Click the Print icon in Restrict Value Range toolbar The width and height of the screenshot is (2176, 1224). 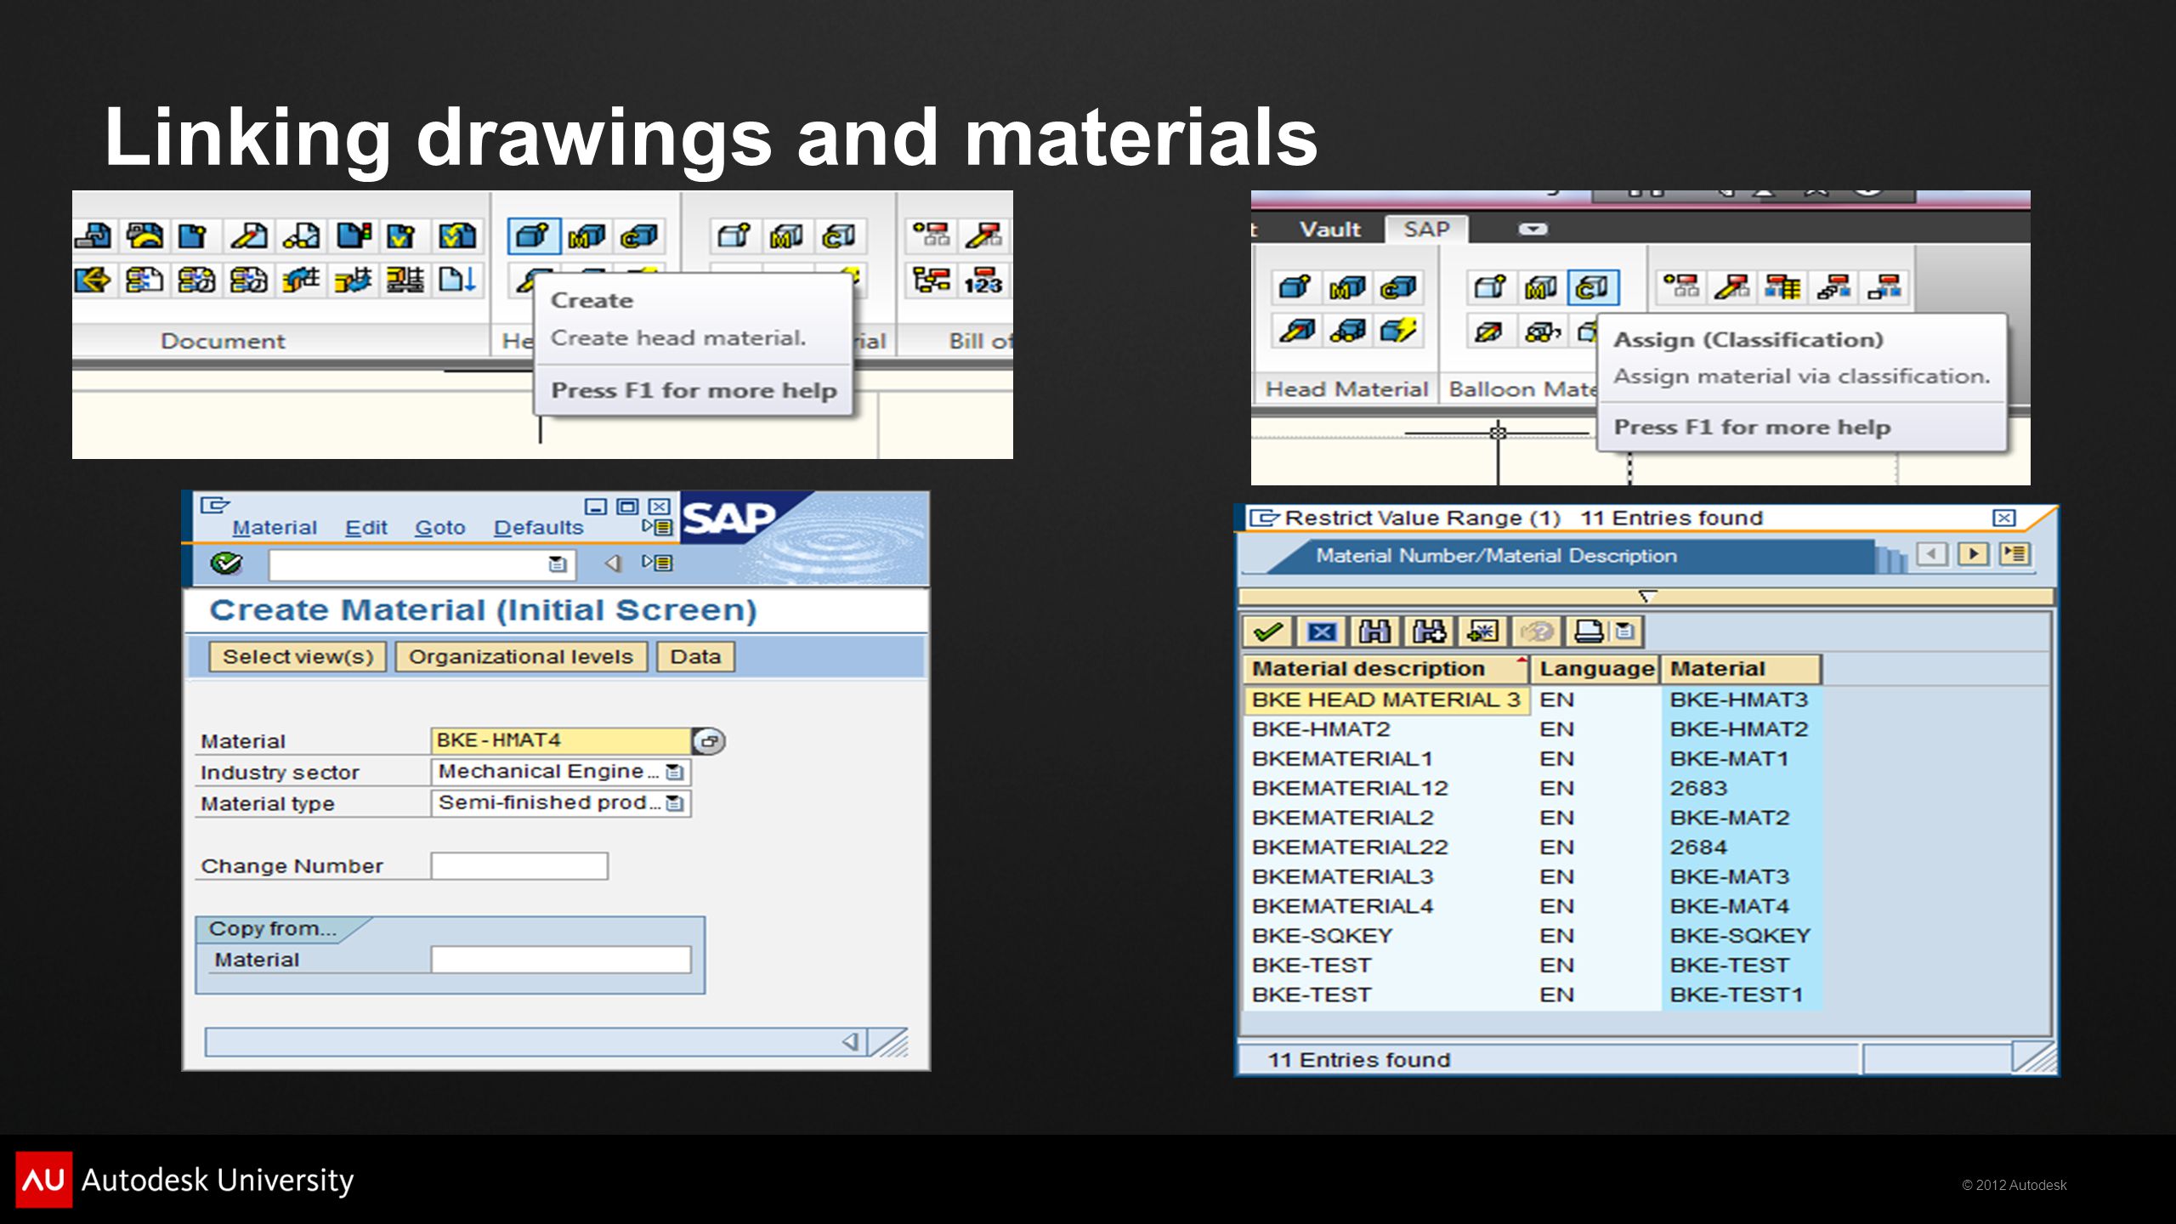[1588, 632]
